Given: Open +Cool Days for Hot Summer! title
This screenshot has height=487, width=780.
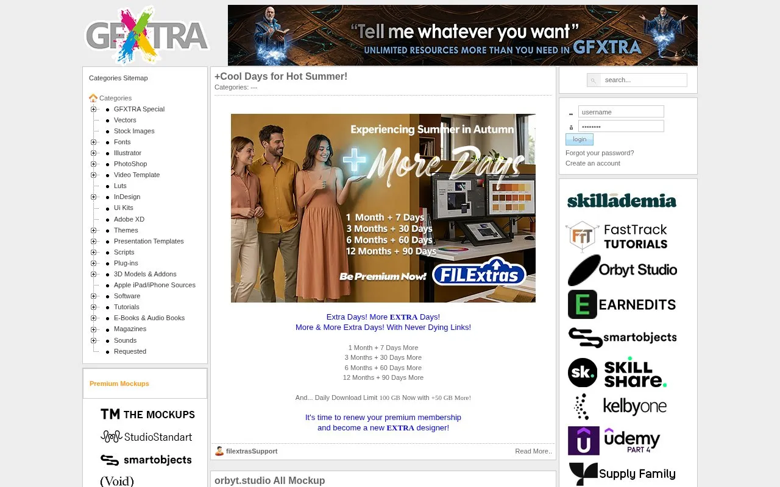Looking at the screenshot, I should [281, 76].
